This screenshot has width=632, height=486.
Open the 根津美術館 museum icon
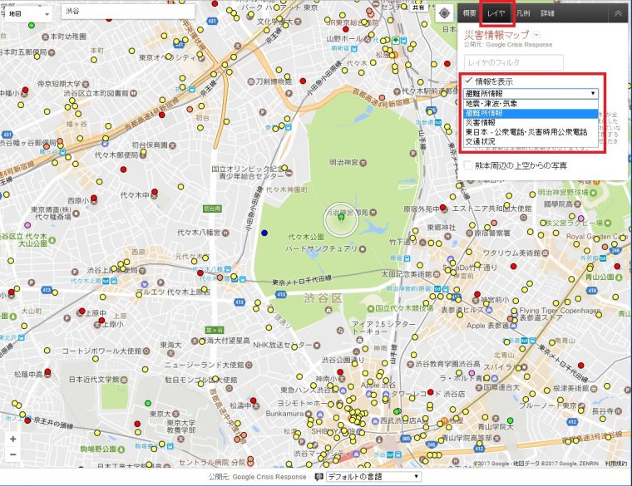pos(594,389)
